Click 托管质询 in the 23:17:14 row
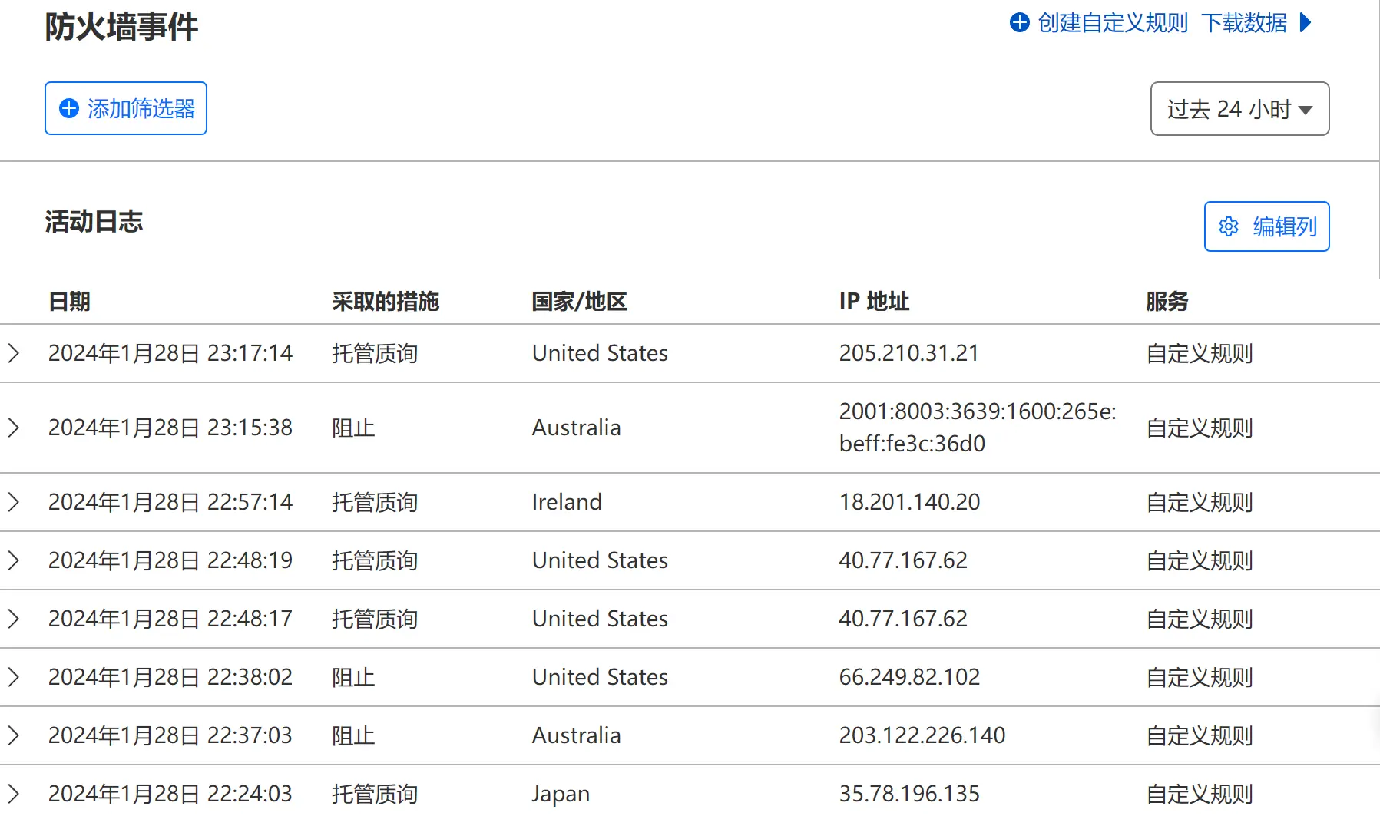Image resolution: width=1380 pixels, height=816 pixels. 375,353
